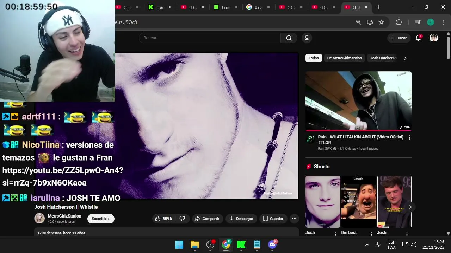The image size is (451, 253).
Task: Open a new browser tab with plus
Action: coord(379,7)
